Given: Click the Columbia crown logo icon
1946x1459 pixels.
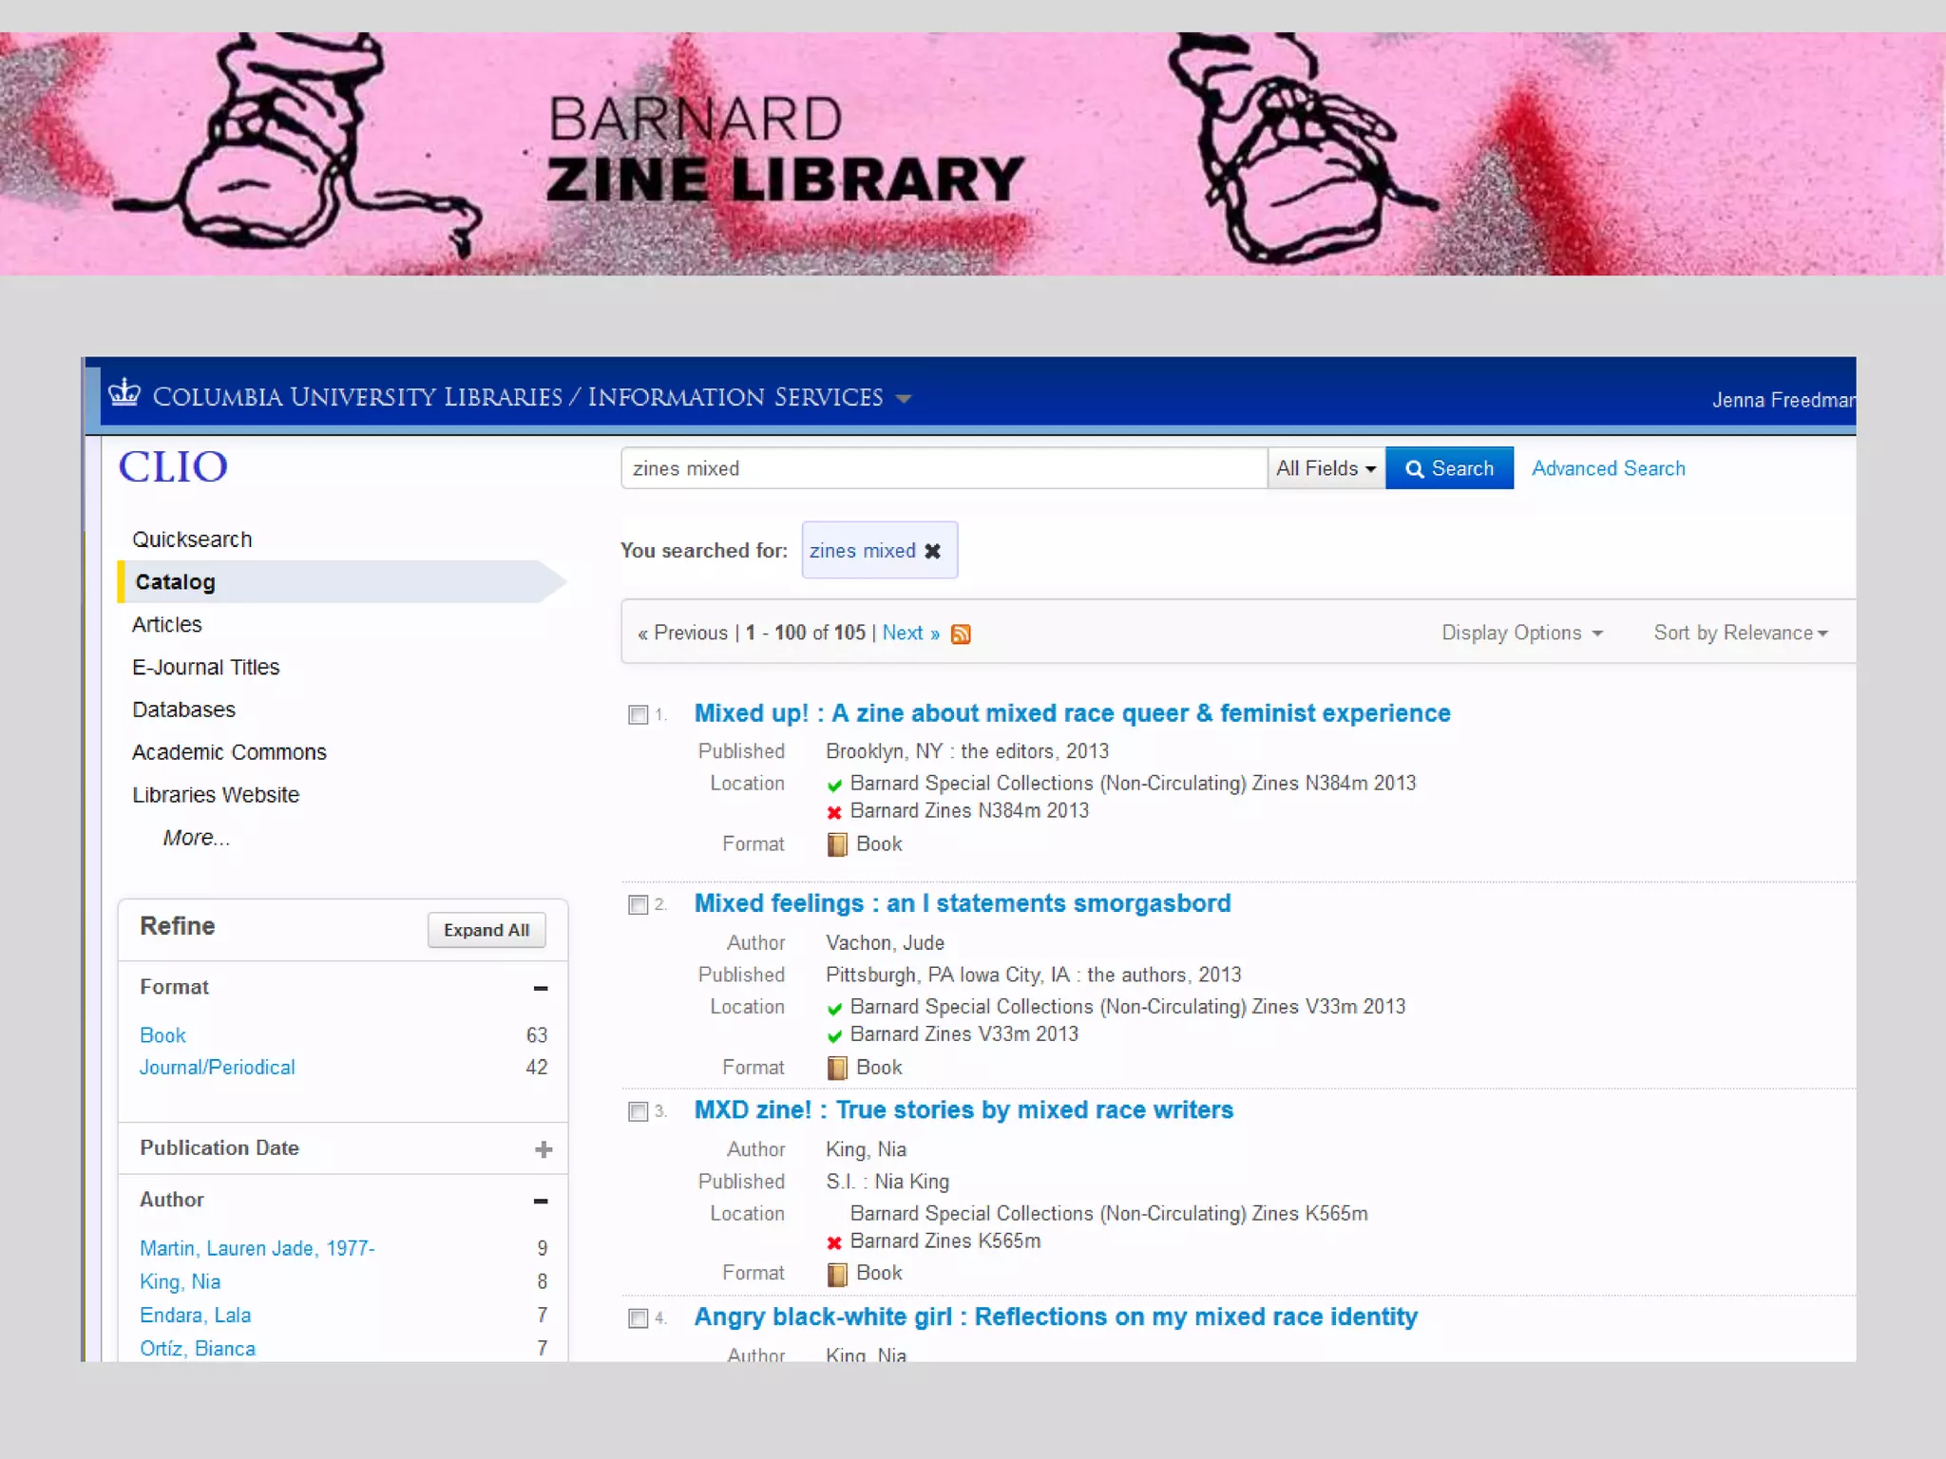Looking at the screenshot, I should tap(124, 392).
